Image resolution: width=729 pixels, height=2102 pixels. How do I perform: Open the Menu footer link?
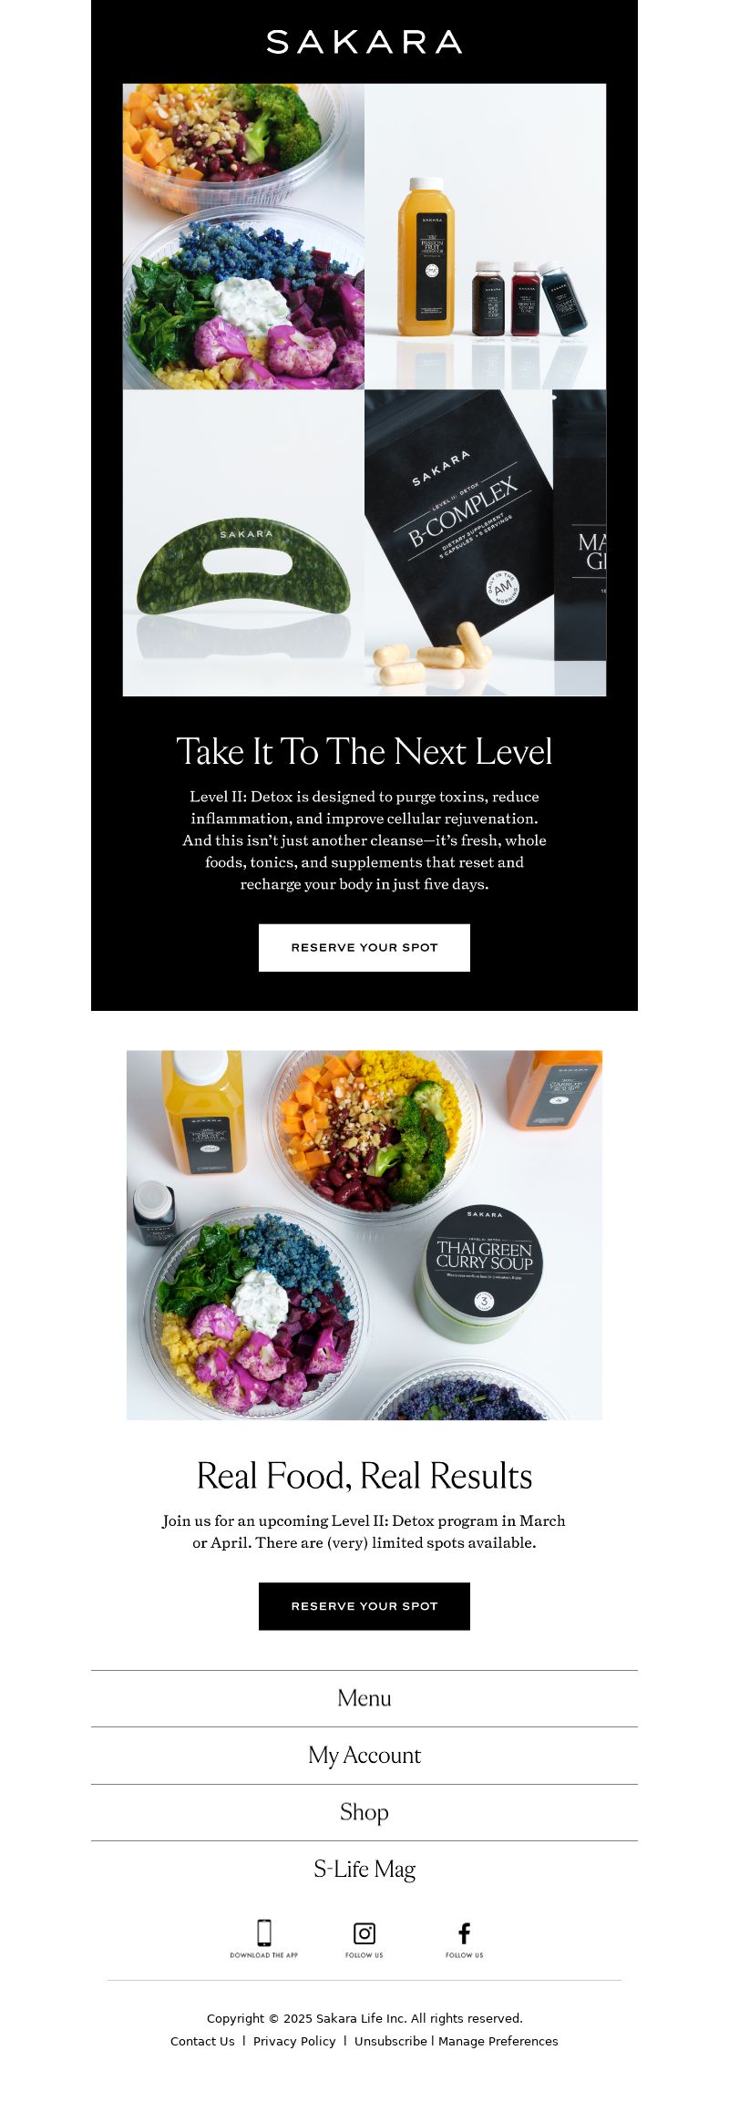pos(364,1698)
